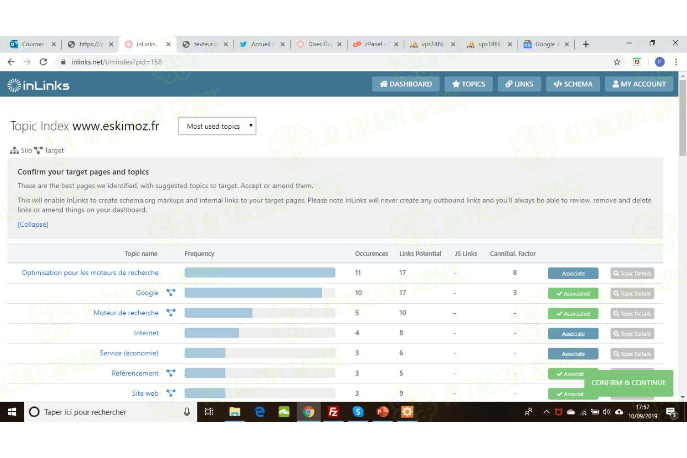
Task: Click the target icon next to Moteur de recherche
Action: 171,312
